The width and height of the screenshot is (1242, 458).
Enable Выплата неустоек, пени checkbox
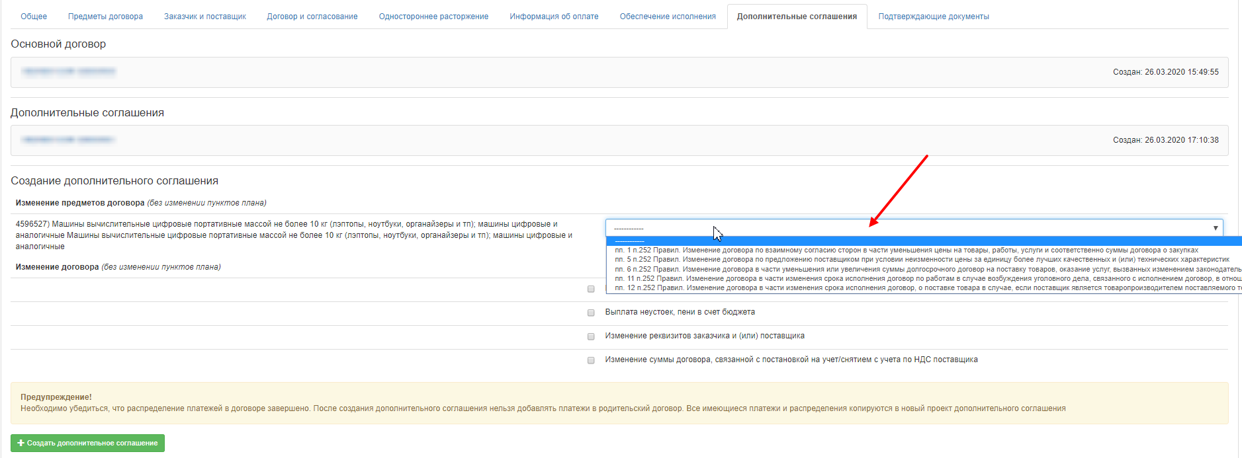(591, 313)
